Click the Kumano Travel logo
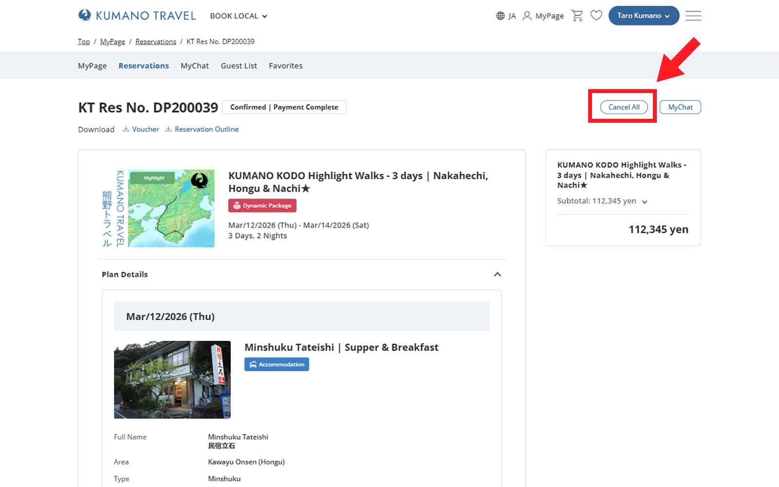779x487 pixels. [x=137, y=16]
